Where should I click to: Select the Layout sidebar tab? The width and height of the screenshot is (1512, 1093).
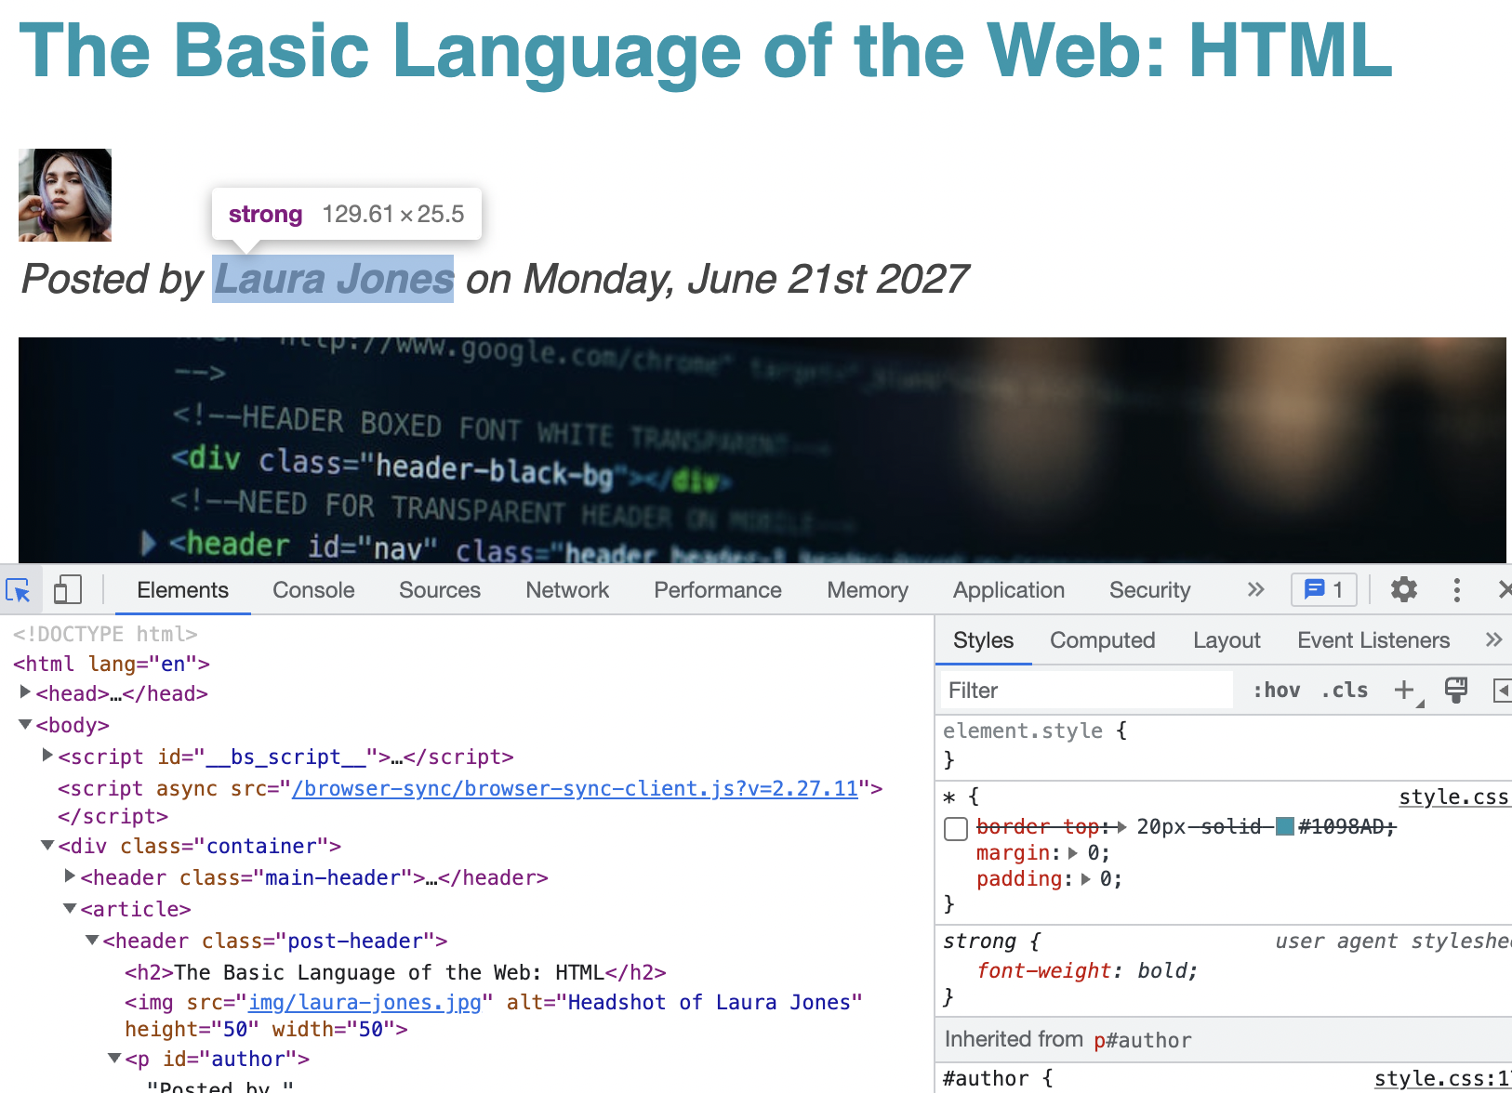click(x=1227, y=640)
